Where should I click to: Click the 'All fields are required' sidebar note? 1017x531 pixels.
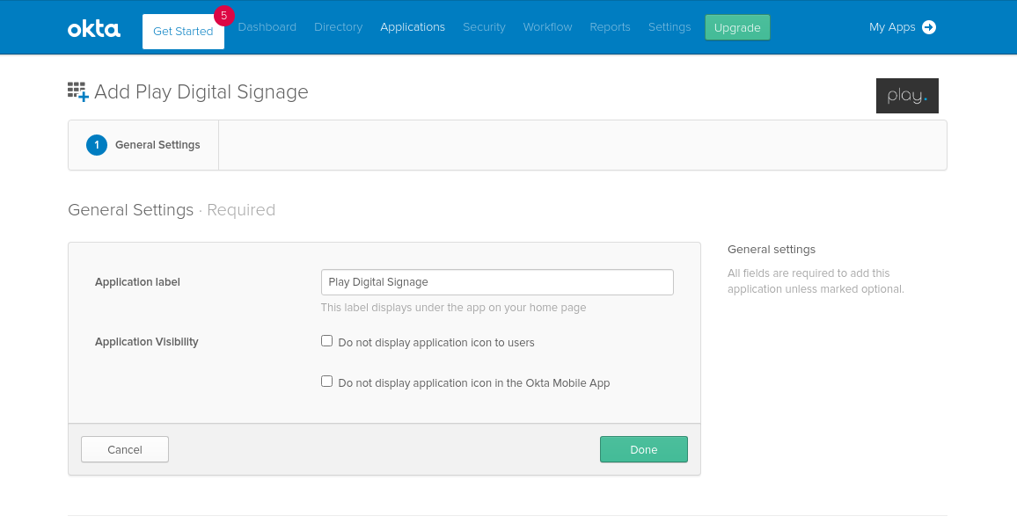tap(816, 281)
